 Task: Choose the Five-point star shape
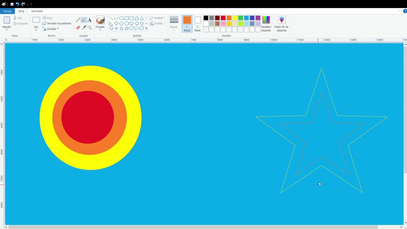tap(121, 29)
